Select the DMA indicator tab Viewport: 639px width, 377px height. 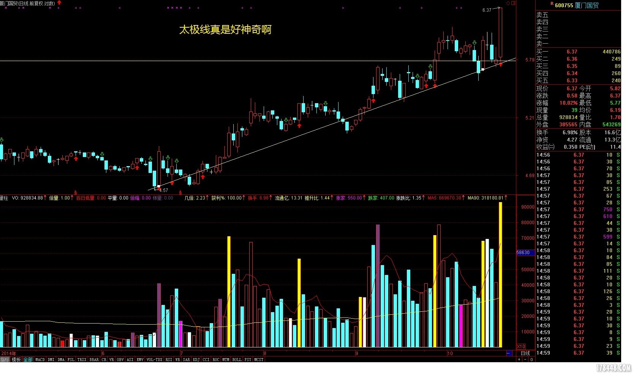click(x=61, y=360)
